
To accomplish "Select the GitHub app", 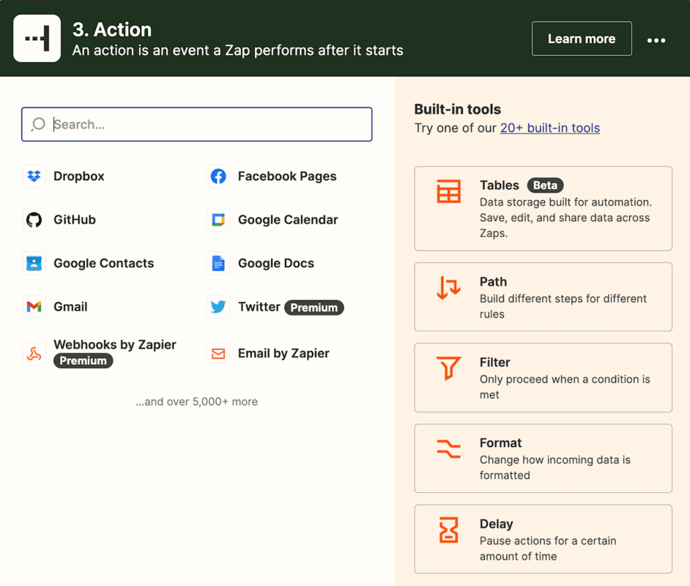I will [x=73, y=220].
